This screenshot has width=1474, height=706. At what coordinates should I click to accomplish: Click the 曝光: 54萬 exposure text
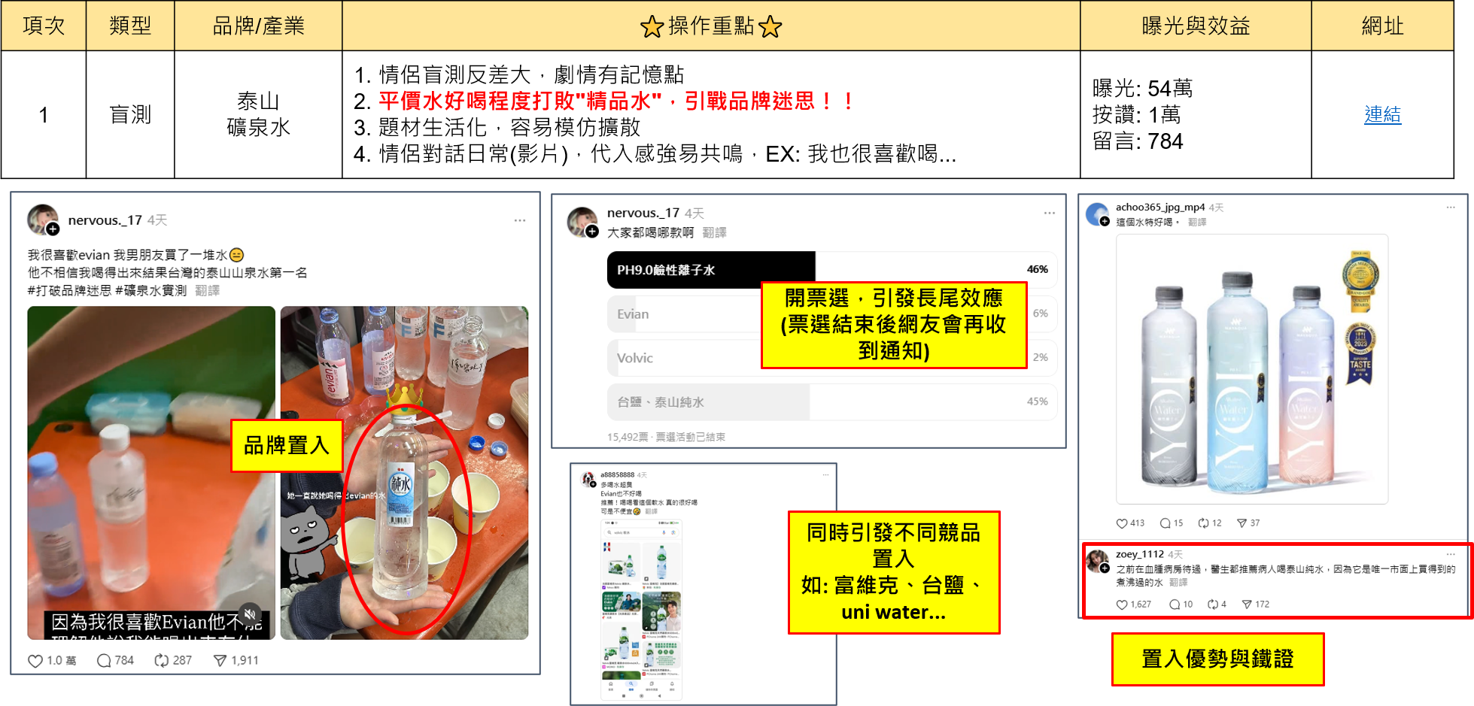coord(1142,88)
